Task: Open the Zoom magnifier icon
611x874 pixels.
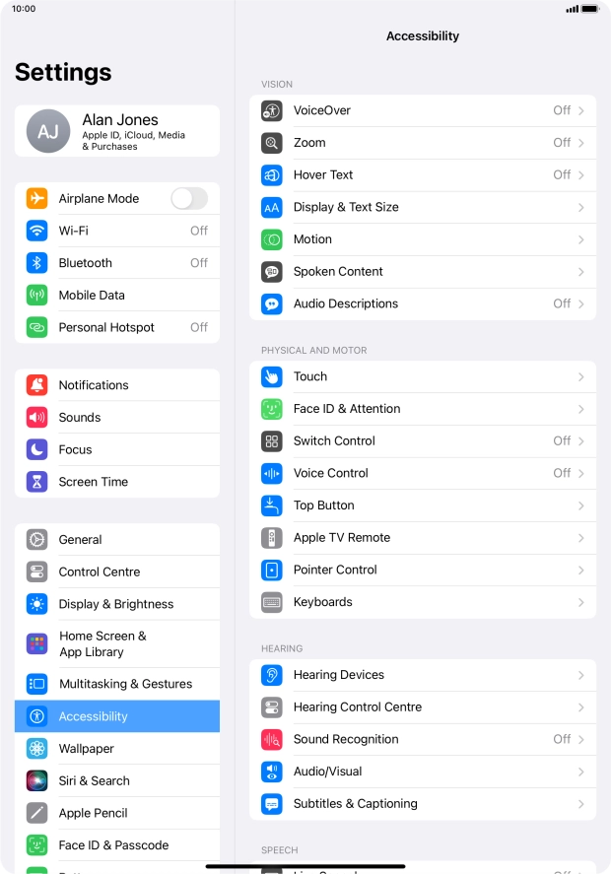Action: click(x=271, y=143)
